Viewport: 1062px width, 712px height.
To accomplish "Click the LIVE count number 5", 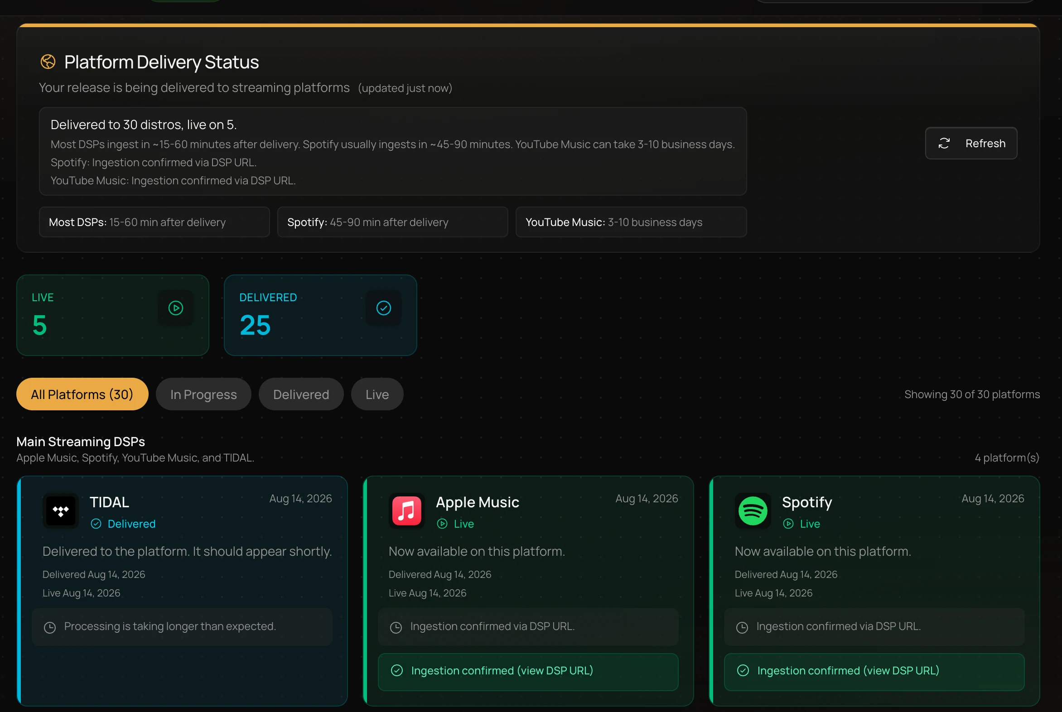I will click(x=40, y=325).
